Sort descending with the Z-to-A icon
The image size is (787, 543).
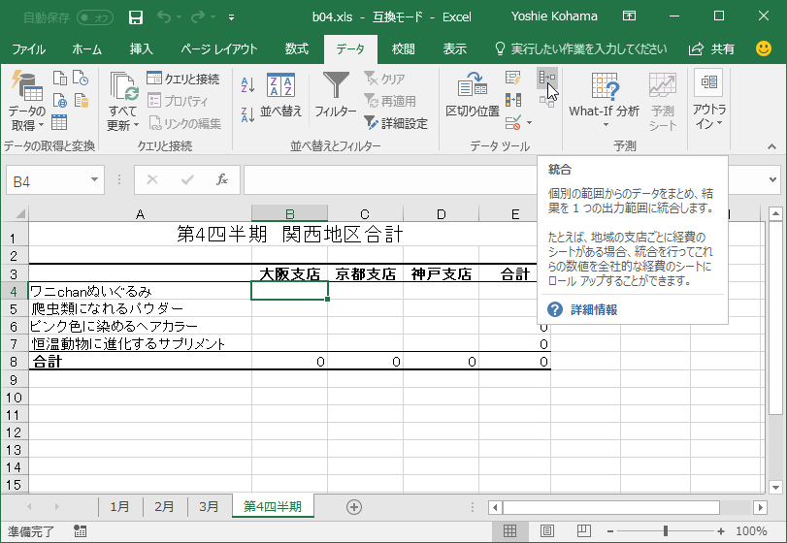click(x=247, y=114)
